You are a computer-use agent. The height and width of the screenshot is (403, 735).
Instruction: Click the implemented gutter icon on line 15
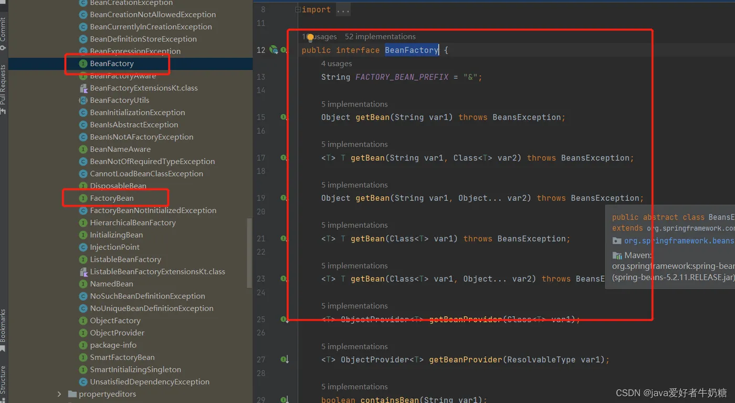[x=284, y=118]
